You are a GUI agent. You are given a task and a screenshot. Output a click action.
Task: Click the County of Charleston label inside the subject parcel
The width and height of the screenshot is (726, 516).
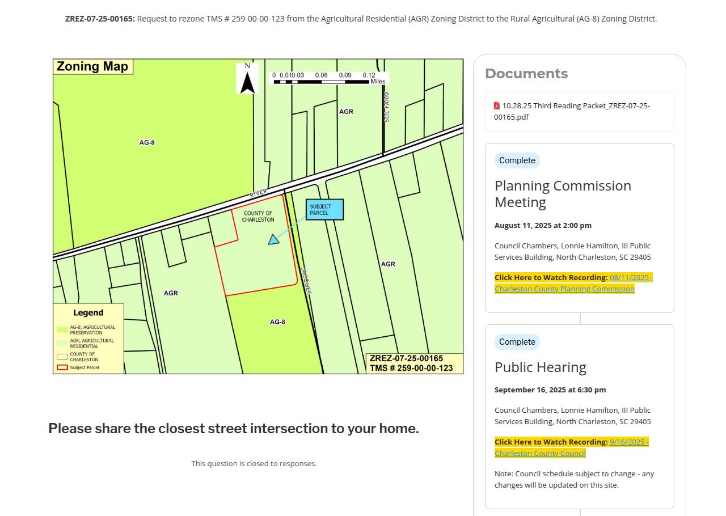click(x=258, y=217)
